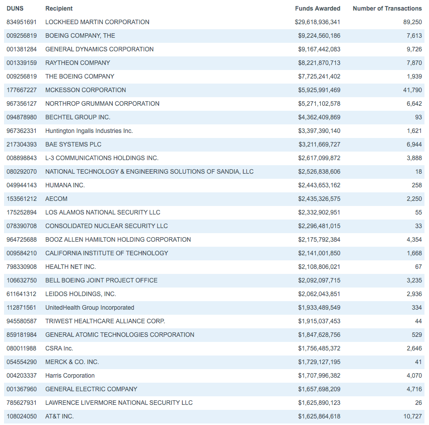This screenshot has height=425, width=429.
Task: Select funds amount $2,141,001,850
Action: click(319, 253)
